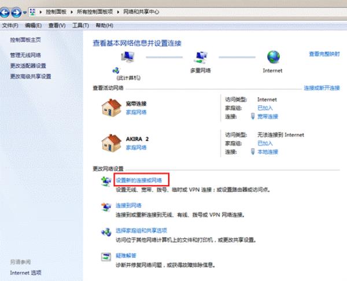Open the 连接或断开连接 link

[322, 88]
